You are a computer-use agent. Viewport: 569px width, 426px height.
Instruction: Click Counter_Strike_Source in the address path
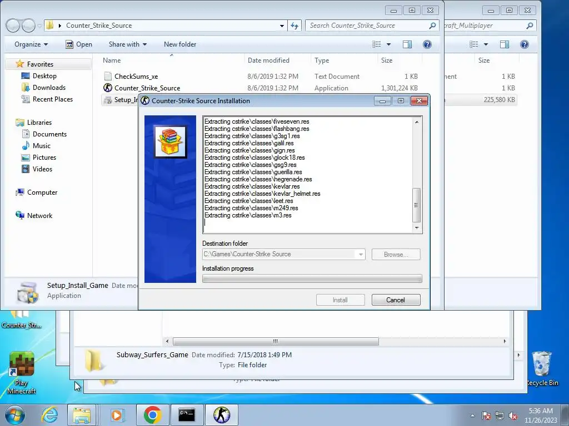99,26
